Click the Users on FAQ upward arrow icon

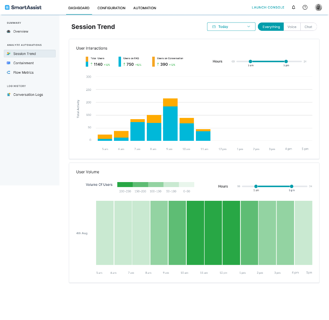(124, 64)
